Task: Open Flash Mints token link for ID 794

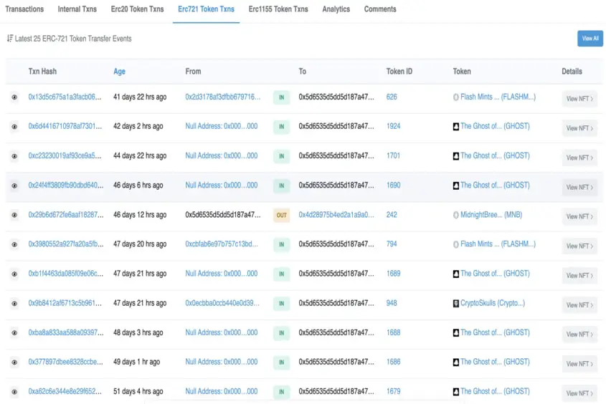Action: (498, 244)
